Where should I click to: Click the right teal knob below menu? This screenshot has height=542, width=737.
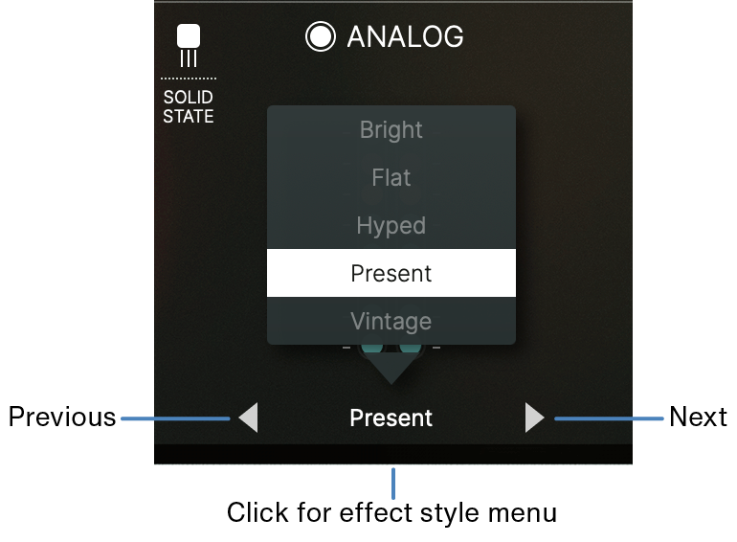411,349
